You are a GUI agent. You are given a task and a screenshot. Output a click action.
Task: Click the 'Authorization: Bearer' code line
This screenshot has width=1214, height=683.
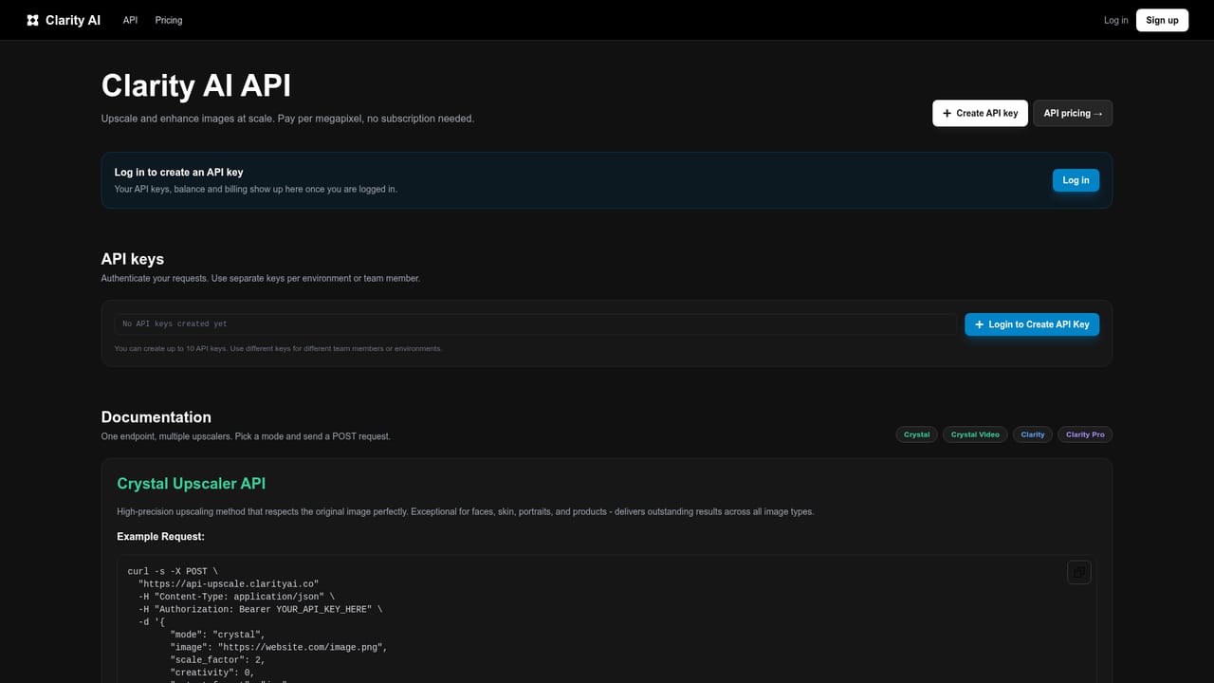[260, 609]
